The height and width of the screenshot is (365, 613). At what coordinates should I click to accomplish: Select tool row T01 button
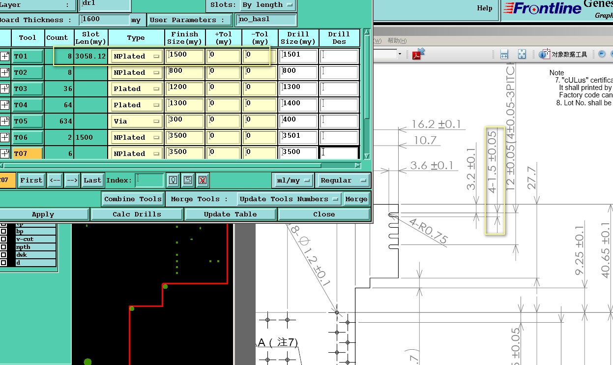[x=28, y=56]
